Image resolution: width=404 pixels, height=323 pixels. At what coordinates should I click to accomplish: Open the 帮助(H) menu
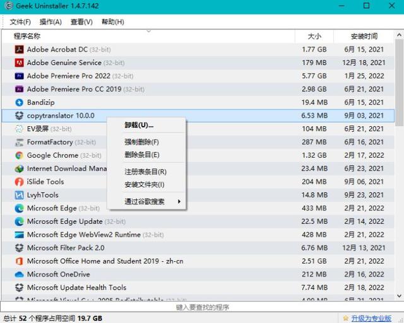pos(113,22)
